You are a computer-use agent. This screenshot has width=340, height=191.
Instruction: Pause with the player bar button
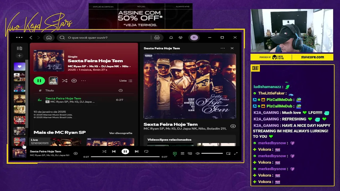click(x=125, y=151)
